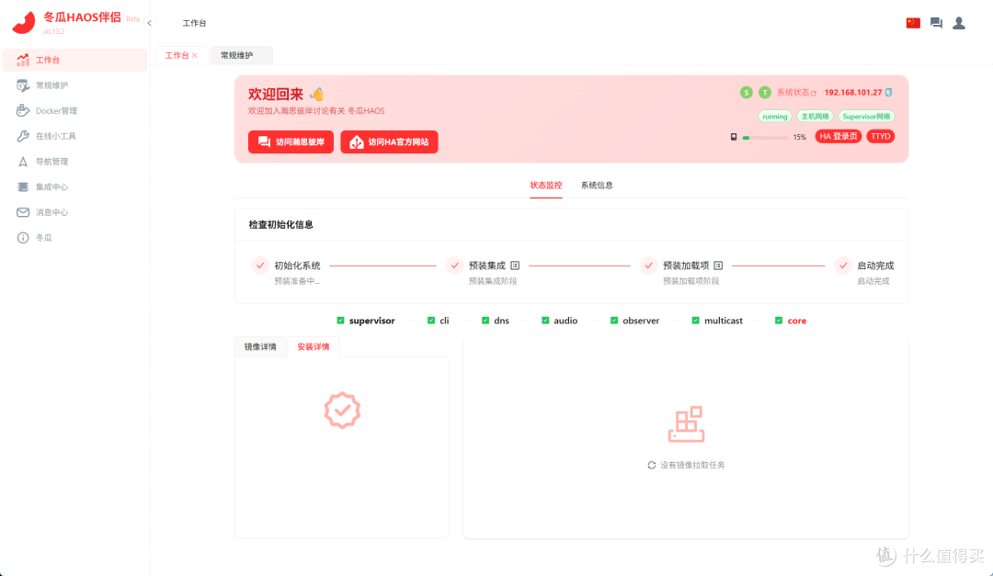This screenshot has width=993, height=576.
Task: Toggle the supervisor checkbox
Action: pyautogui.click(x=341, y=321)
